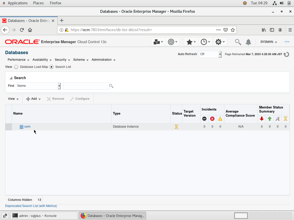Go to the Firefox home page

pyautogui.click(x=30, y=30)
